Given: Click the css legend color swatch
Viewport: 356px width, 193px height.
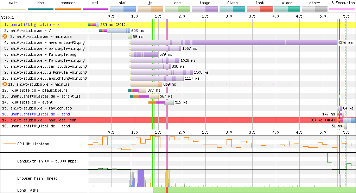Looking at the screenshot, I should coord(178,9).
